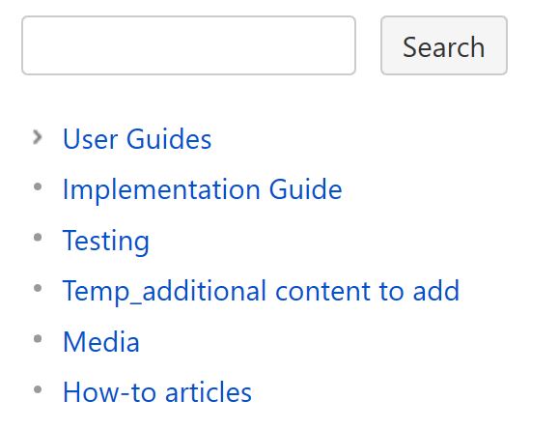
Task: Click the bullet dot next to Testing
Action: pos(38,238)
